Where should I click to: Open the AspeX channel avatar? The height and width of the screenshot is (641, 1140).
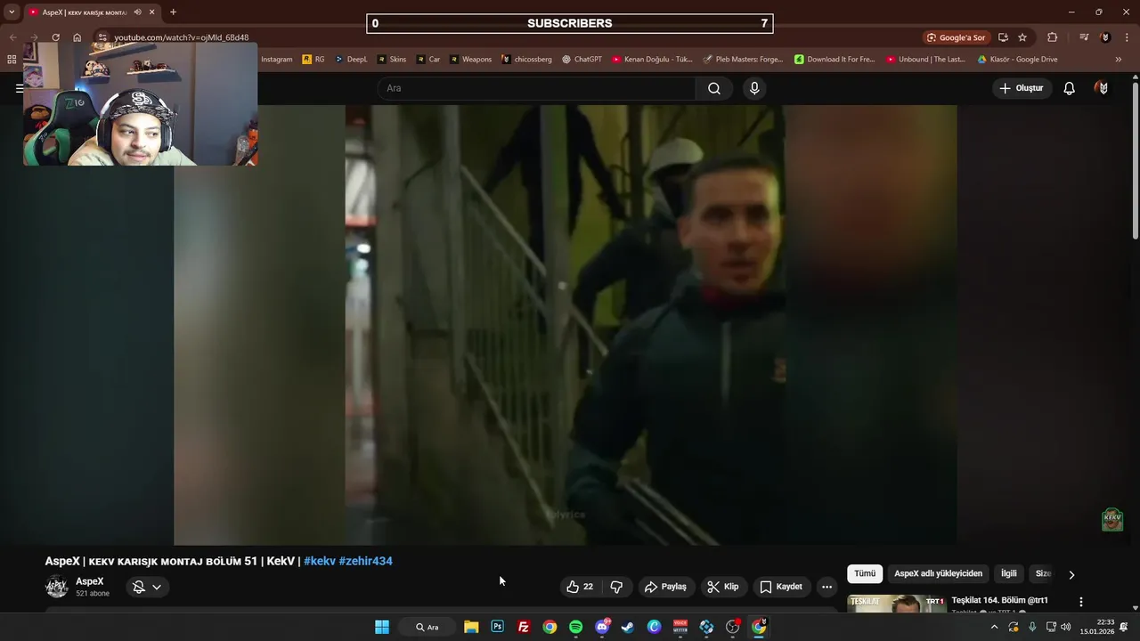pyautogui.click(x=57, y=587)
